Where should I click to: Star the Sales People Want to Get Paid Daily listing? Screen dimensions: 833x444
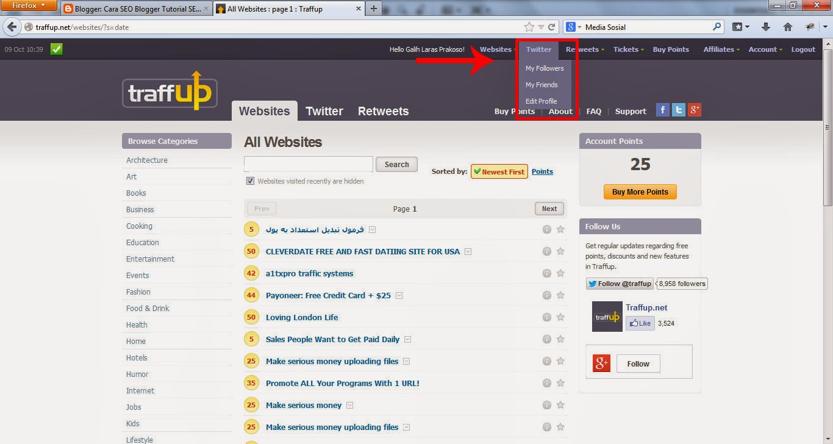560,339
